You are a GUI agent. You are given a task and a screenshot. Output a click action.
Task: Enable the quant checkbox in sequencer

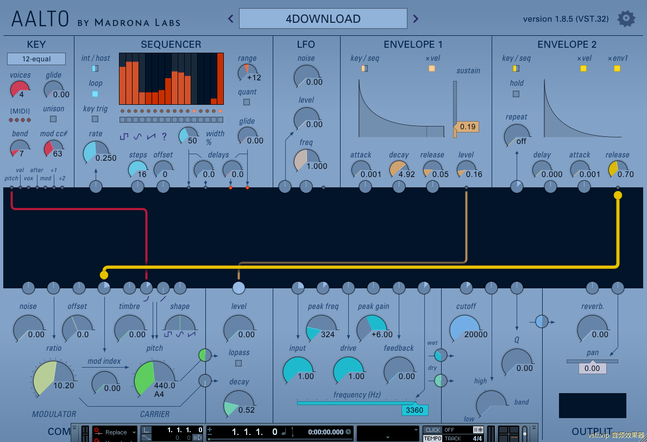[247, 102]
